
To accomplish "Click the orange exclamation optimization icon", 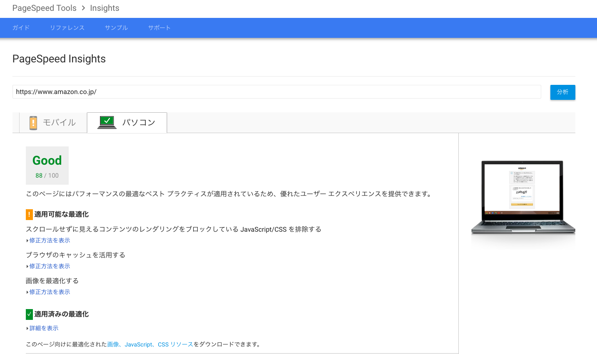I will coord(29,215).
